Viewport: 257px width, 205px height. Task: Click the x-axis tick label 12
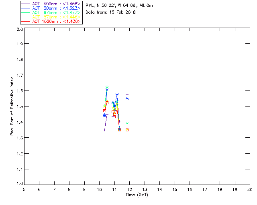129,189
